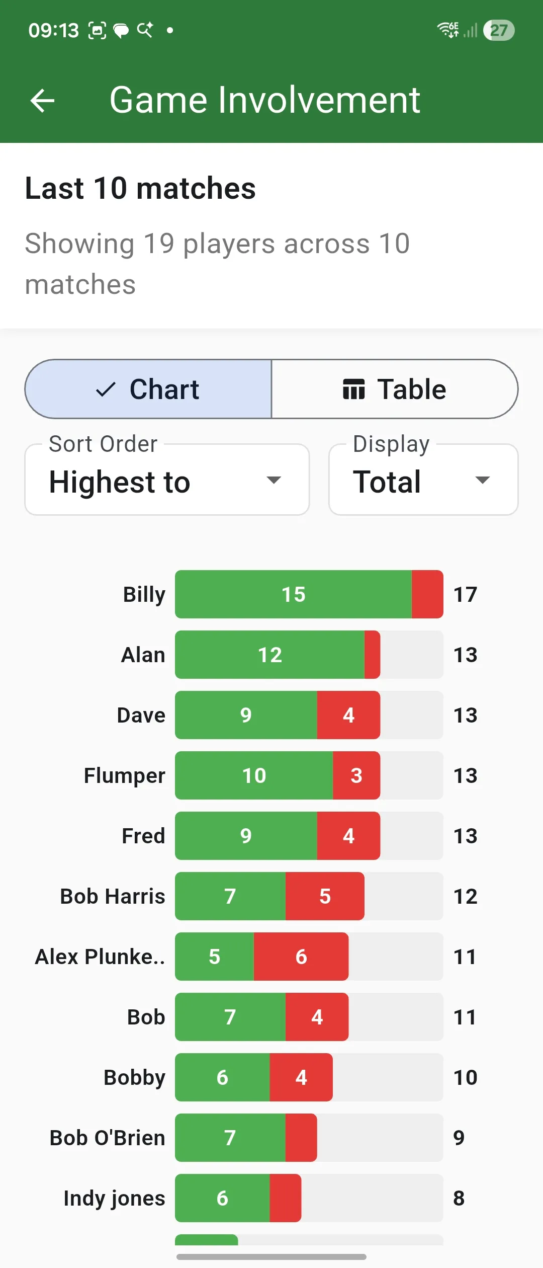This screenshot has height=1268, width=543.
Task: Tap the Wi-Fi status bar icon
Action: click(446, 30)
